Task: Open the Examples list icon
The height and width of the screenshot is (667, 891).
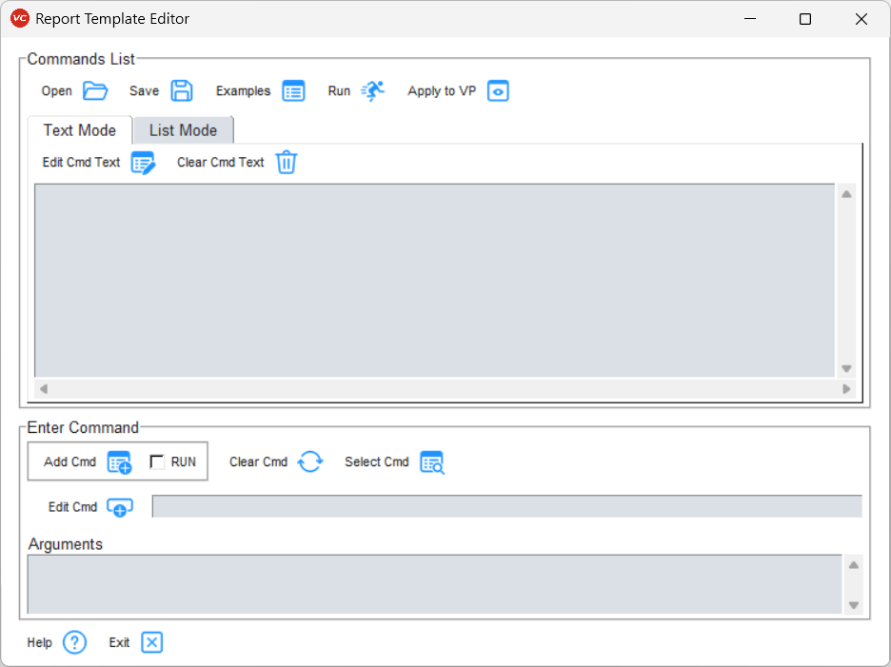Action: pos(294,91)
